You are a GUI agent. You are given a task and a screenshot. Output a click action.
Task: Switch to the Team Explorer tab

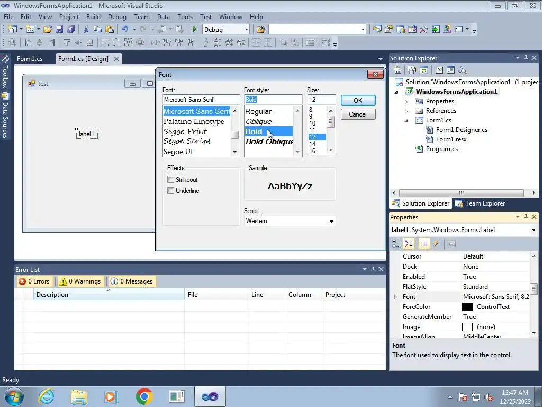pos(480,203)
